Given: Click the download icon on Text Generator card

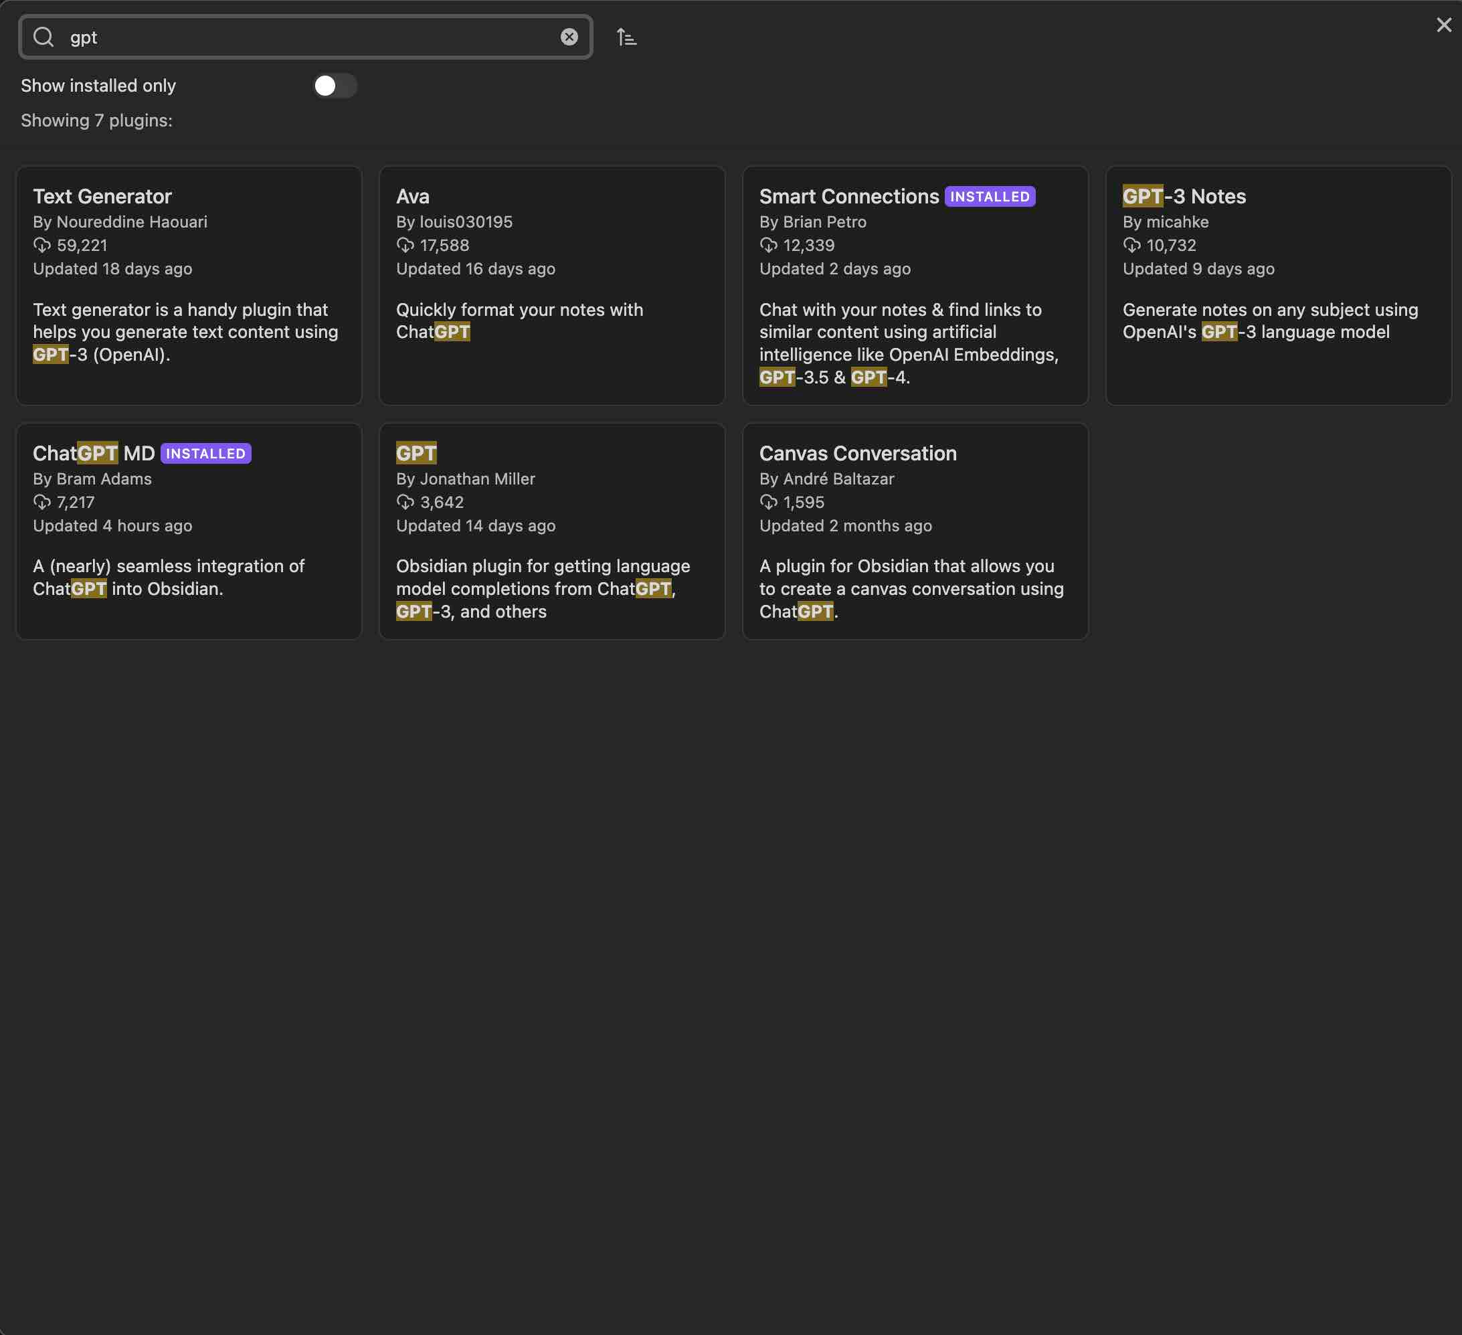Looking at the screenshot, I should 42,246.
